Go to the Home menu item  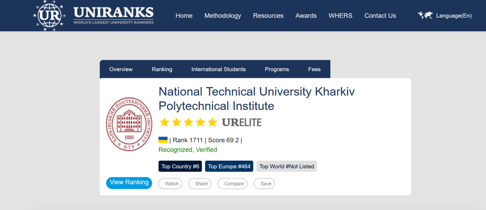tap(184, 16)
